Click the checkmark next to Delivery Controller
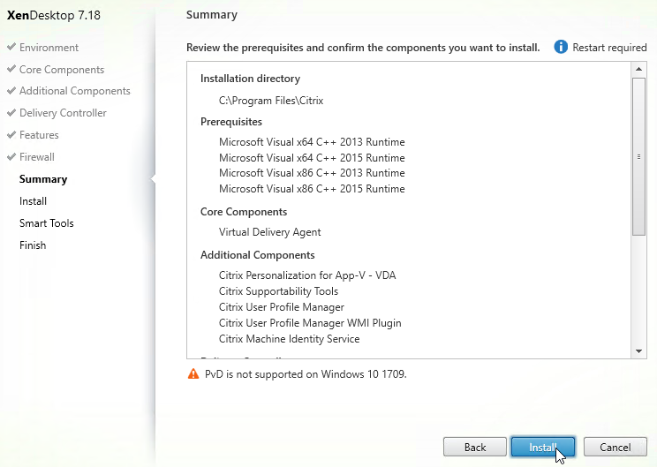 pos(11,112)
